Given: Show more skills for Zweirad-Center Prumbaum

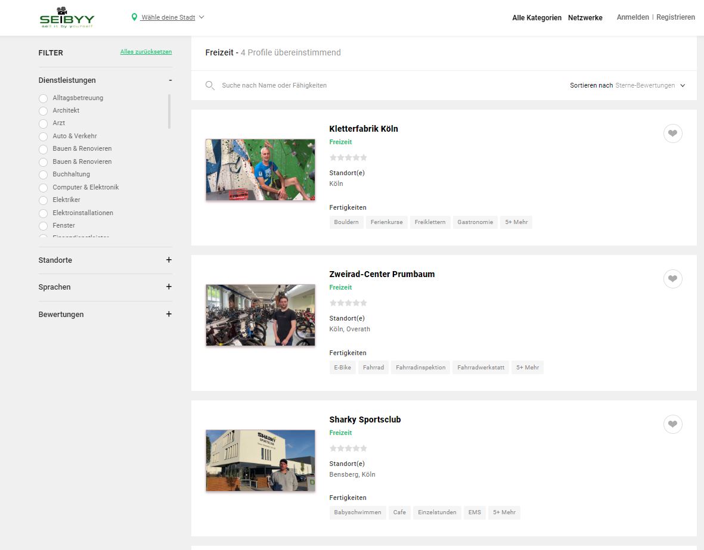Looking at the screenshot, I should (x=528, y=368).
